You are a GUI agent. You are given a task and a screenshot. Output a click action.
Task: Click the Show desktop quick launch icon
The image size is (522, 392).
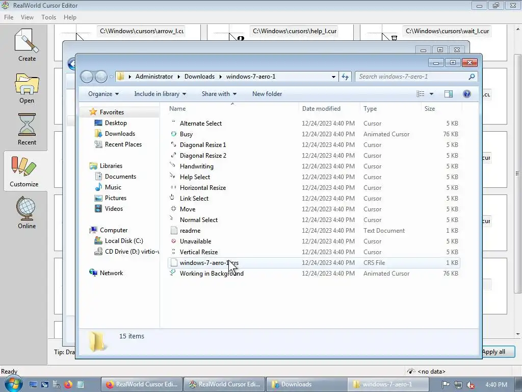pos(33,384)
